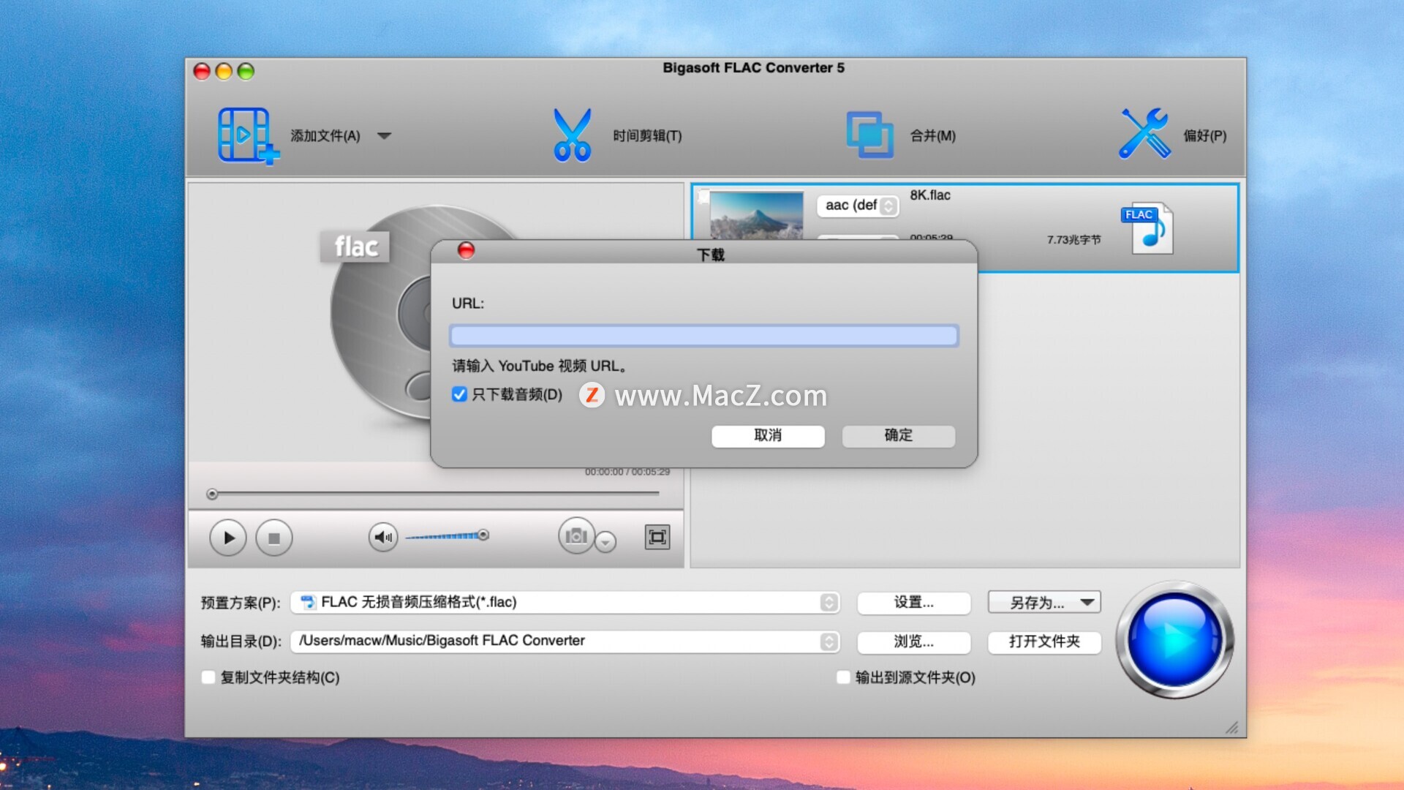Screen dimensions: 1404x790
Task: Click the merge overlapping squares icon
Action: (869, 135)
